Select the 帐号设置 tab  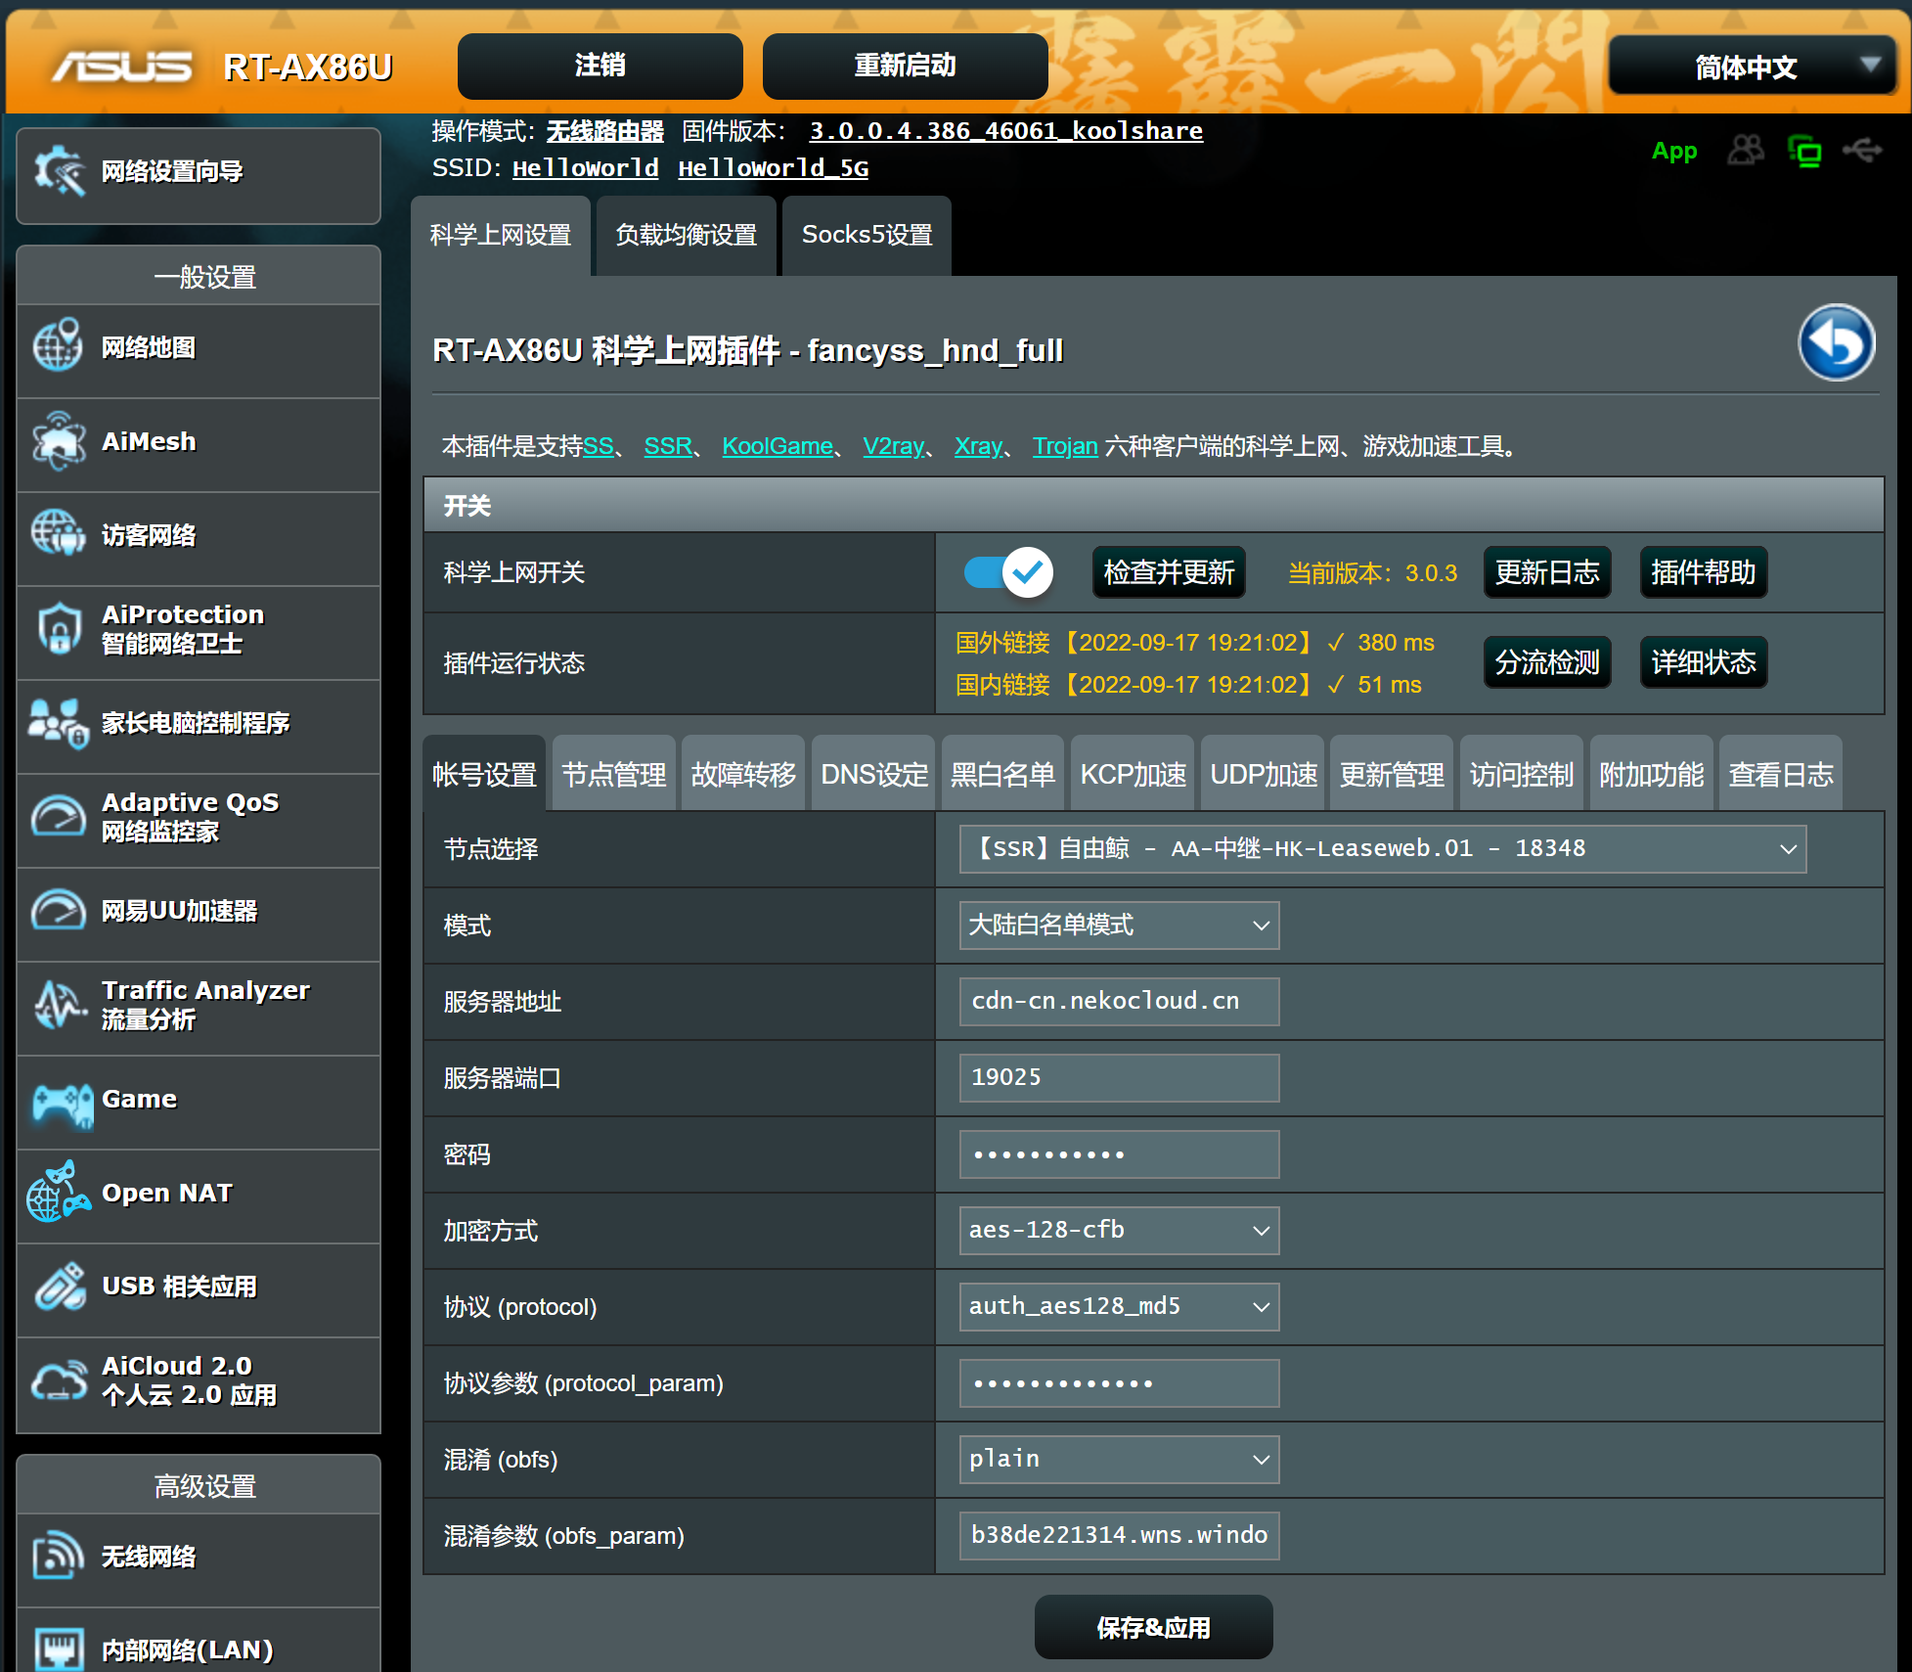coord(484,774)
